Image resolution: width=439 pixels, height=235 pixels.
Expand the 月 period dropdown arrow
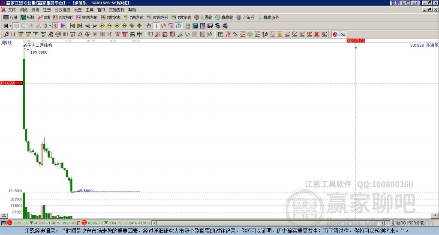click(10, 26)
